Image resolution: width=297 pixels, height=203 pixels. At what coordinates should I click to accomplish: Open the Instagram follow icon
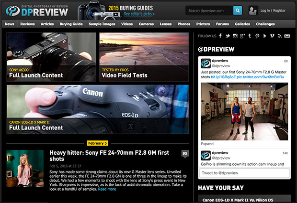click(x=235, y=36)
